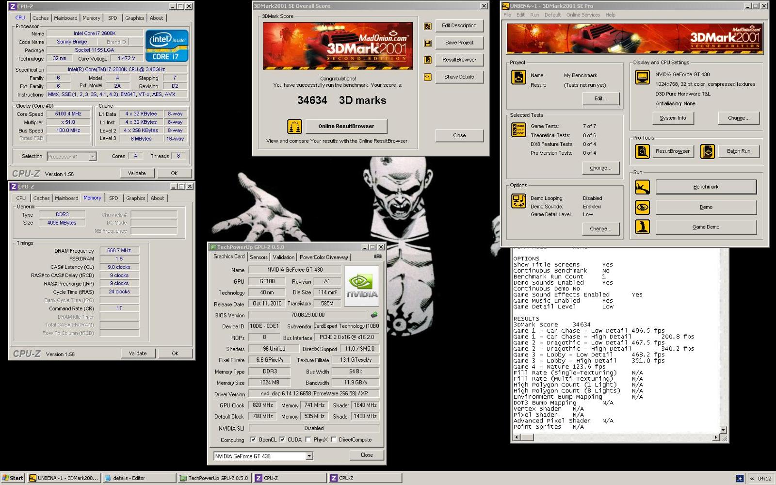776x485 pixels.
Task: Click the DRAM Frequency value 666.7 MHz
Action: click(119, 251)
